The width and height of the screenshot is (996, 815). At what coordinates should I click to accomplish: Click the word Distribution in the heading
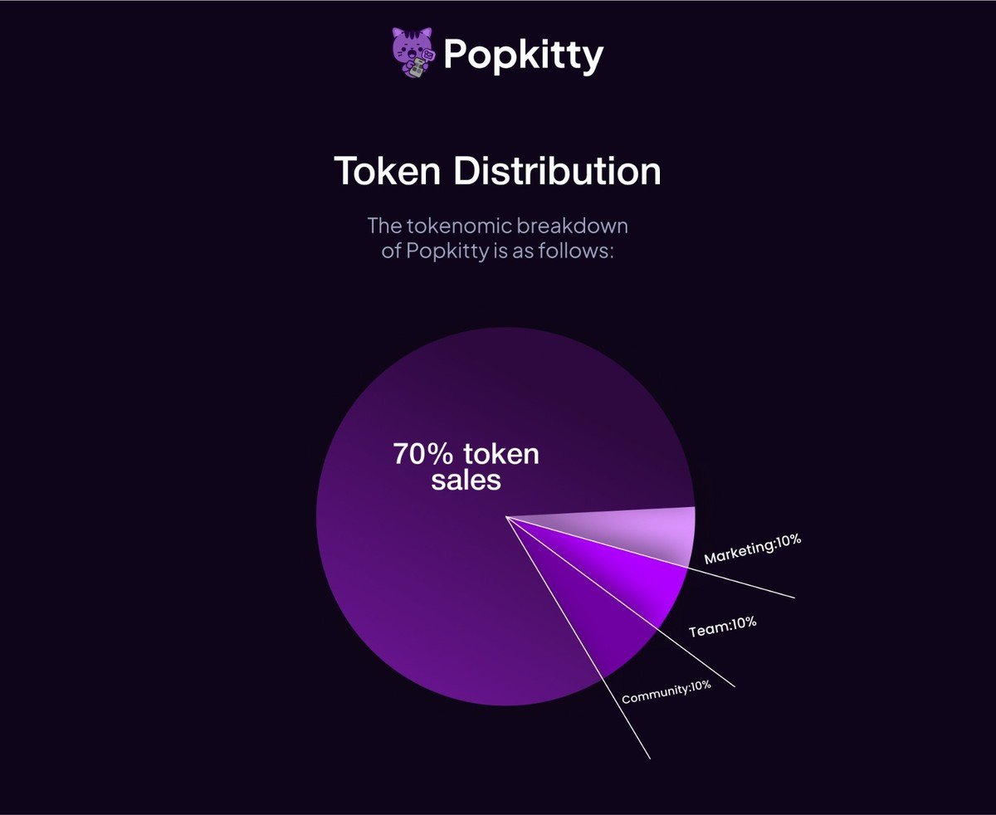click(554, 171)
